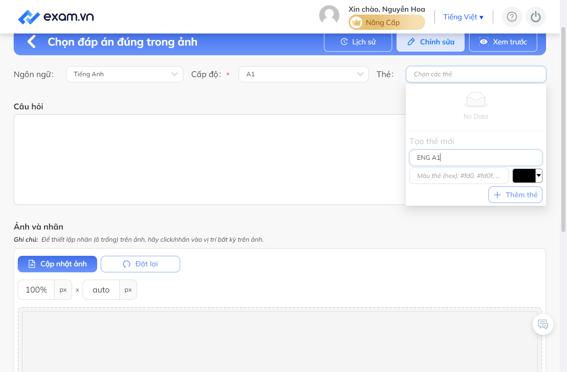The image size is (567, 372).
Task: Click the 'Tạo thẻ mới' label
Action: pyautogui.click(x=432, y=141)
